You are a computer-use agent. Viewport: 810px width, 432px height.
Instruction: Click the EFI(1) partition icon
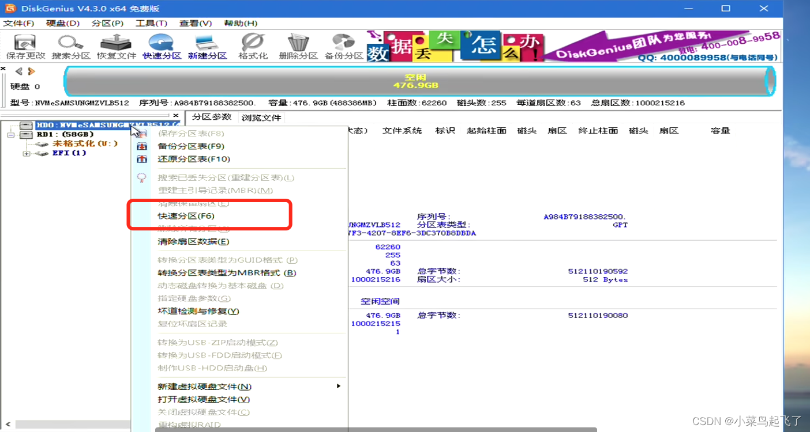(42, 153)
